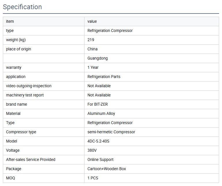Click the 'place of origin' label

point(18,49)
